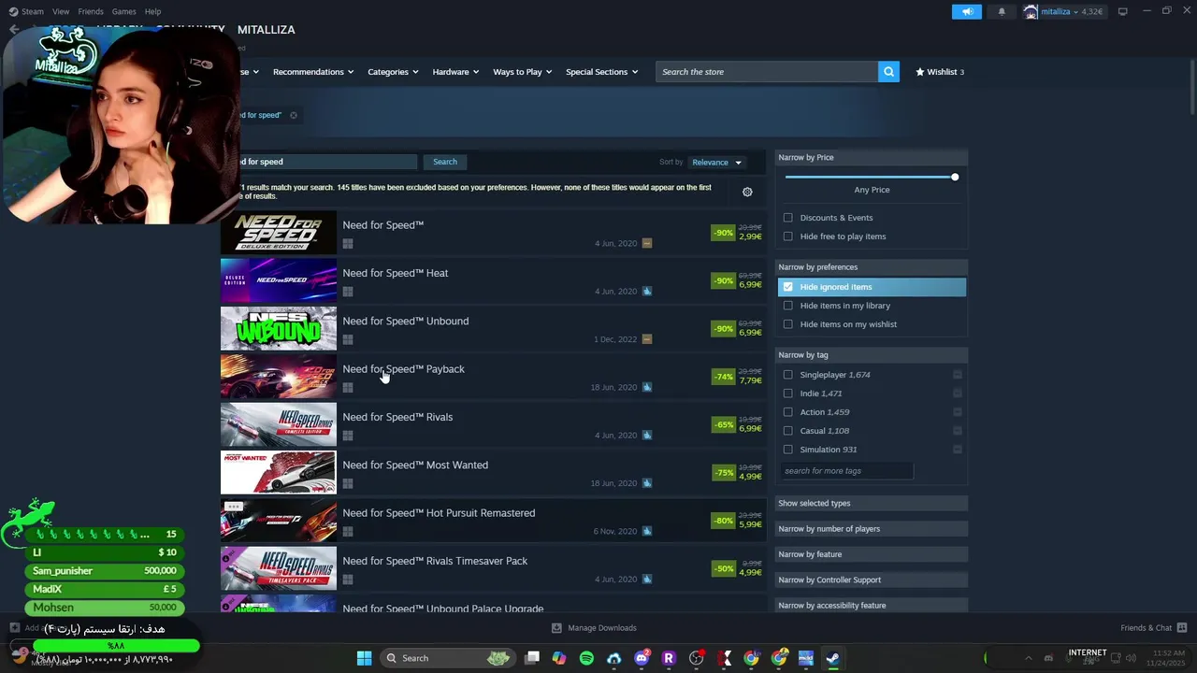Click the mixed review icon for Need for Speed™ Unbound
The image size is (1197, 673).
647,339
